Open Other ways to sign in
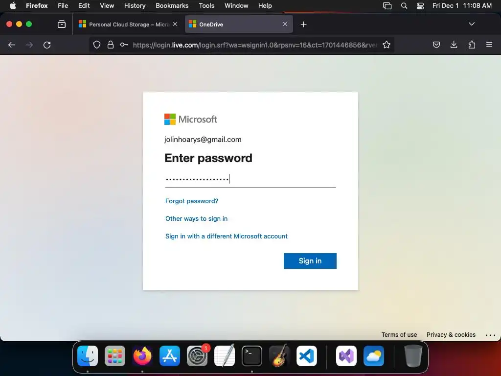The width and height of the screenshot is (501, 376). point(197,219)
